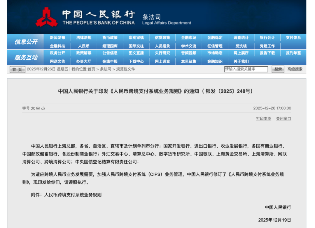Select 意见征集 nav item
This screenshot has width=315, height=228.
[189, 61]
